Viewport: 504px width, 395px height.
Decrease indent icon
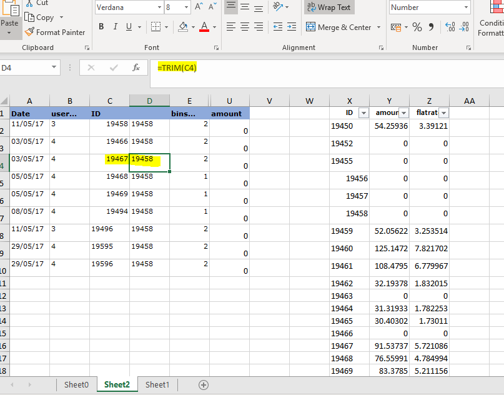pyautogui.click(x=278, y=27)
